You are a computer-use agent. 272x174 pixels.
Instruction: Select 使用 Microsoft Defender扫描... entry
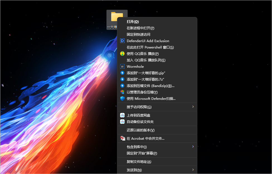click(x=157, y=99)
